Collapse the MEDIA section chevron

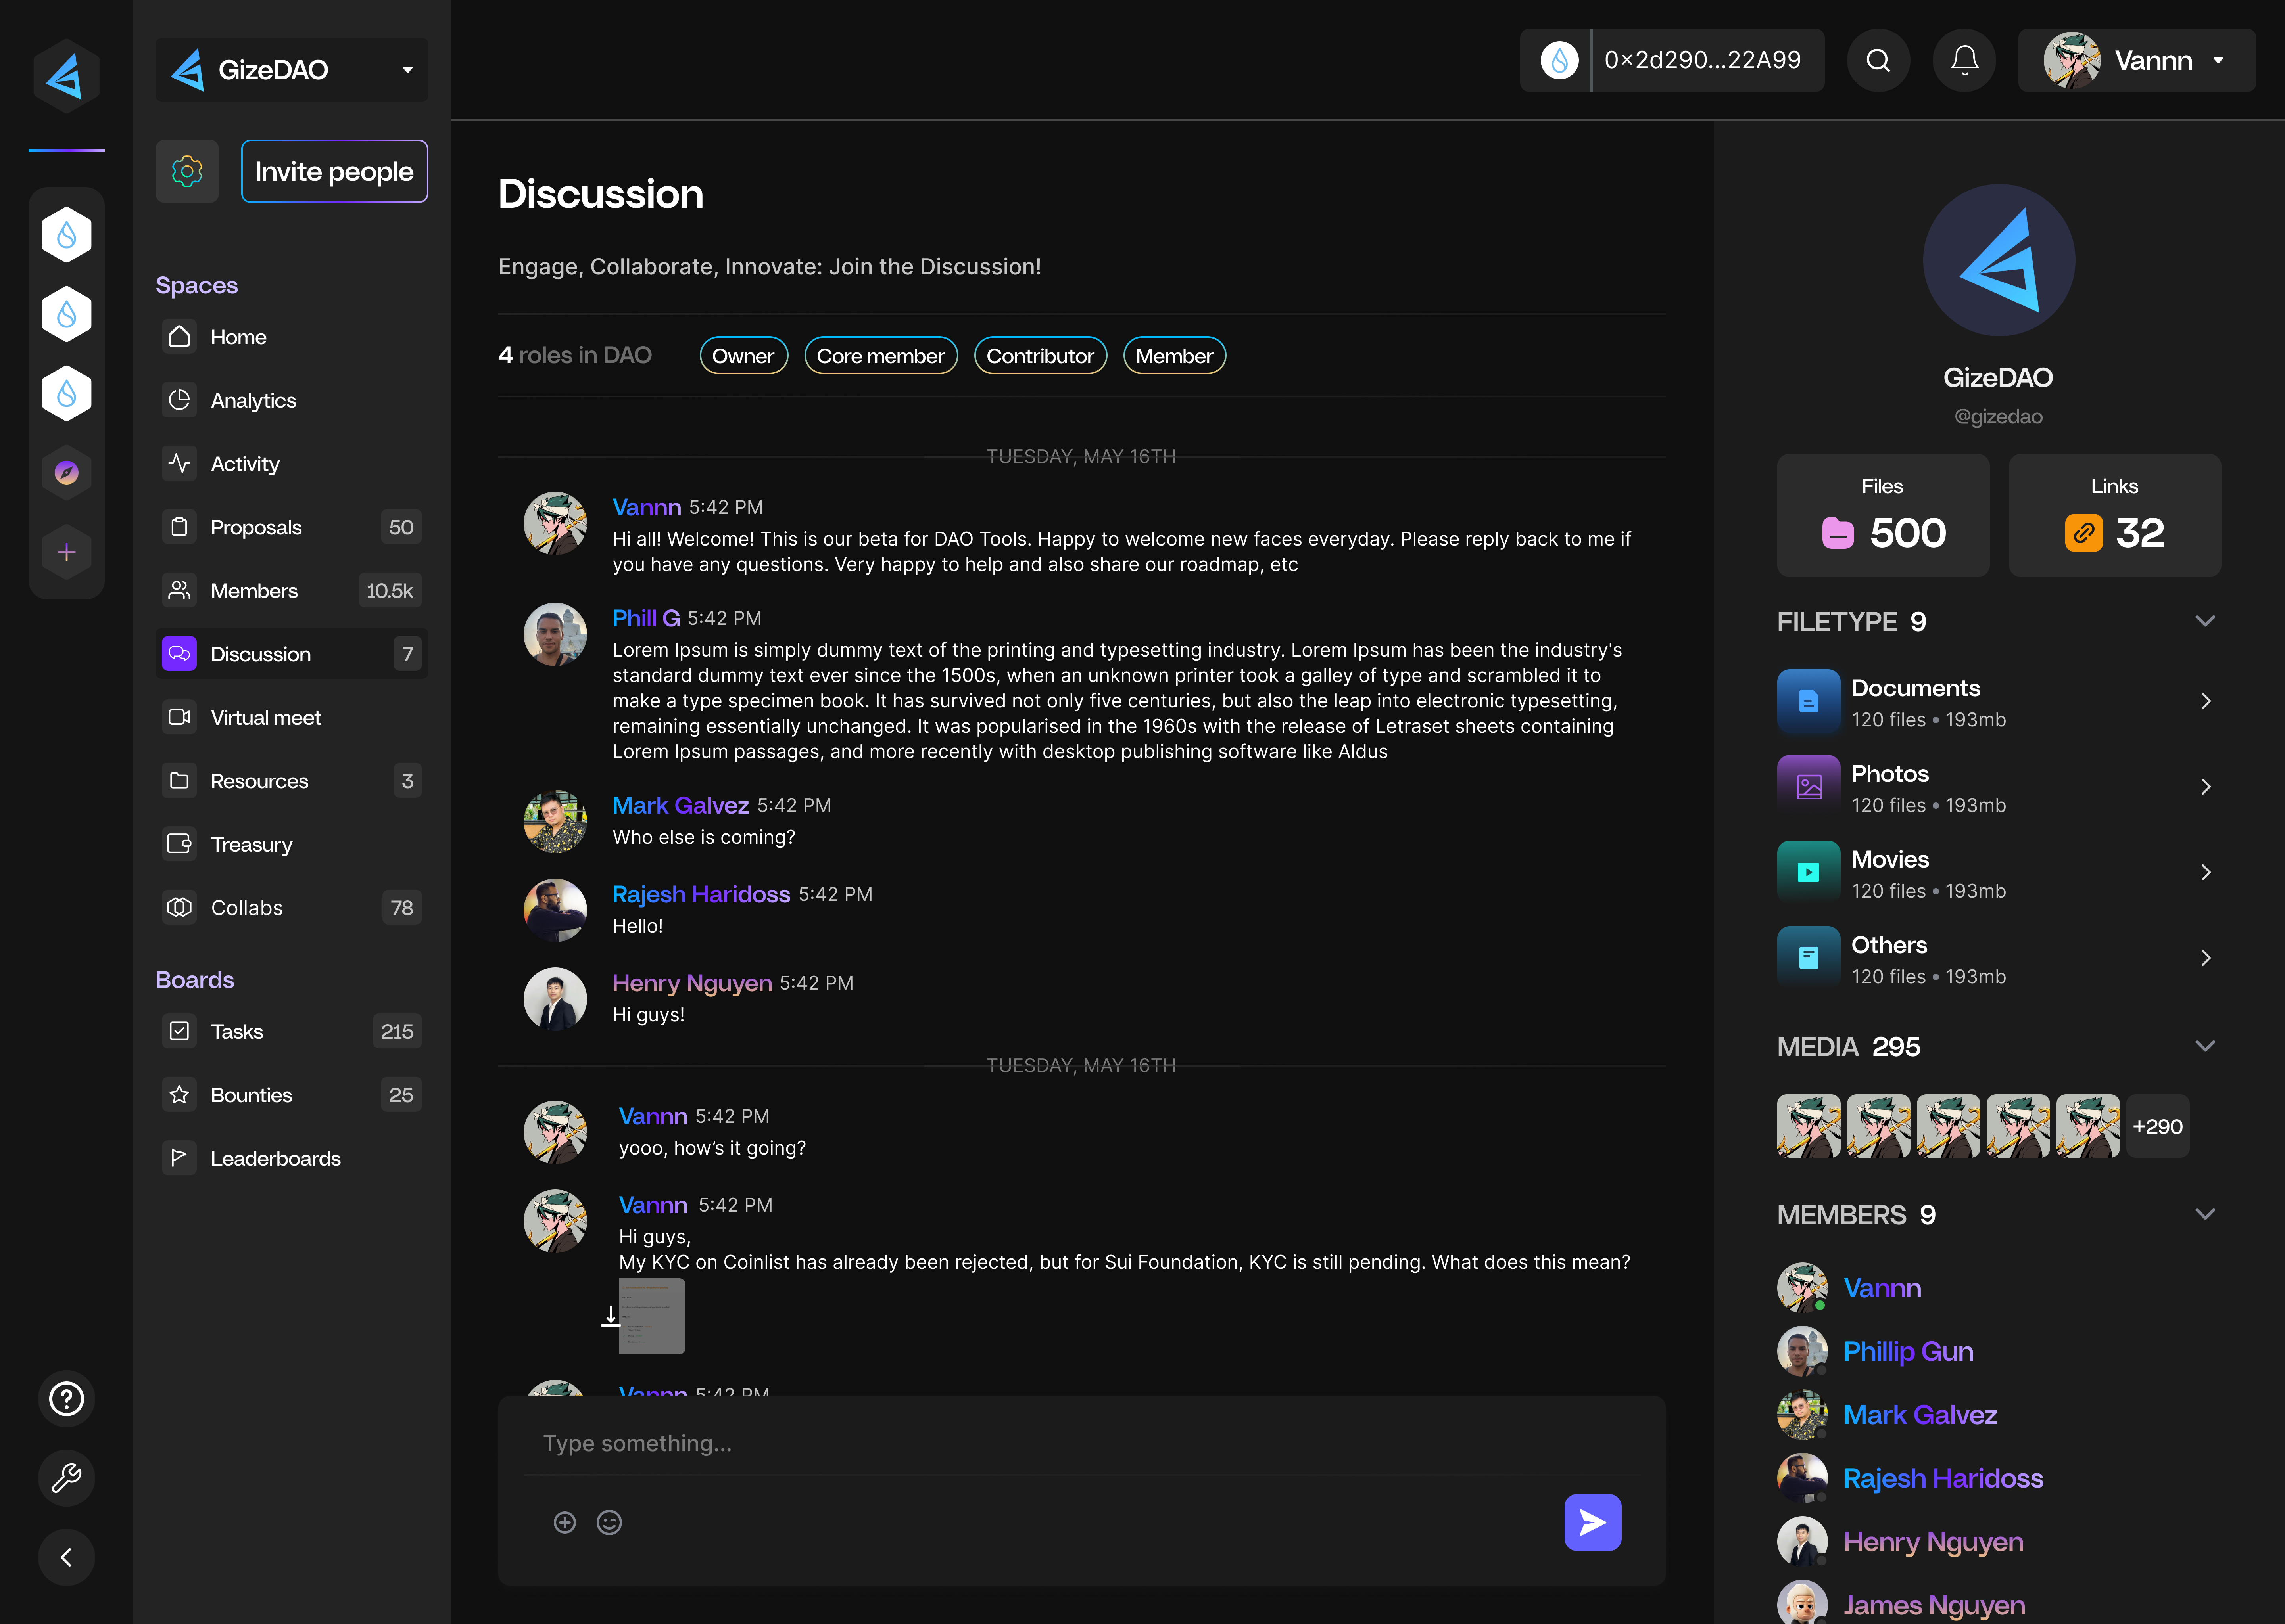tap(2204, 1046)
